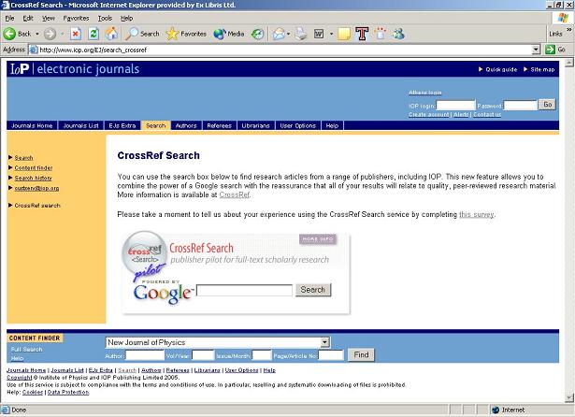The height and width of the screenshot is (417, 575).
Task: Open the Site map link
Action: [x=542, y=69]
